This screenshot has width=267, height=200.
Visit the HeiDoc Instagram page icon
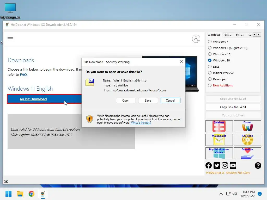click(x=225, y=165)
